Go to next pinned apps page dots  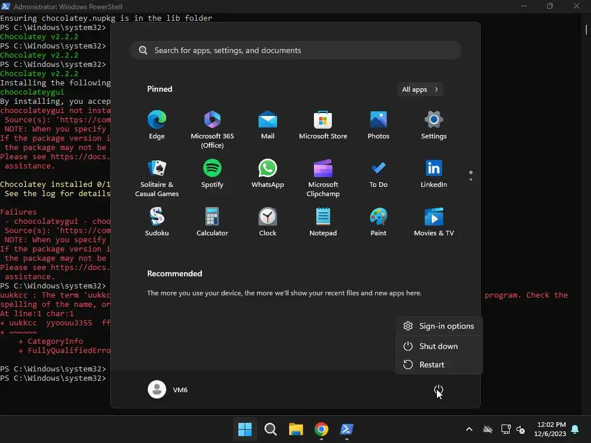[x=471, y=176]
